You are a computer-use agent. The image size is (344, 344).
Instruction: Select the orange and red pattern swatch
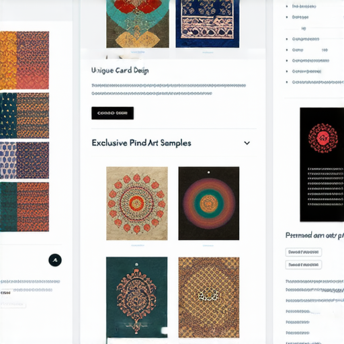tap(24, 60)
